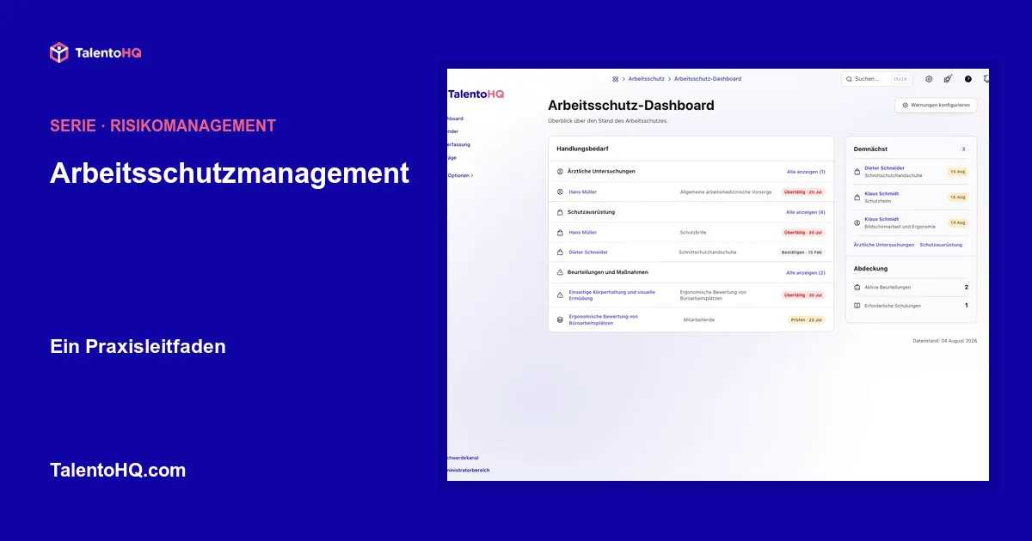The image size is (1032, 541).
Task: Open Alle anzeigen (4) for Schutzausrüstung
Action: tap(806, 212)
